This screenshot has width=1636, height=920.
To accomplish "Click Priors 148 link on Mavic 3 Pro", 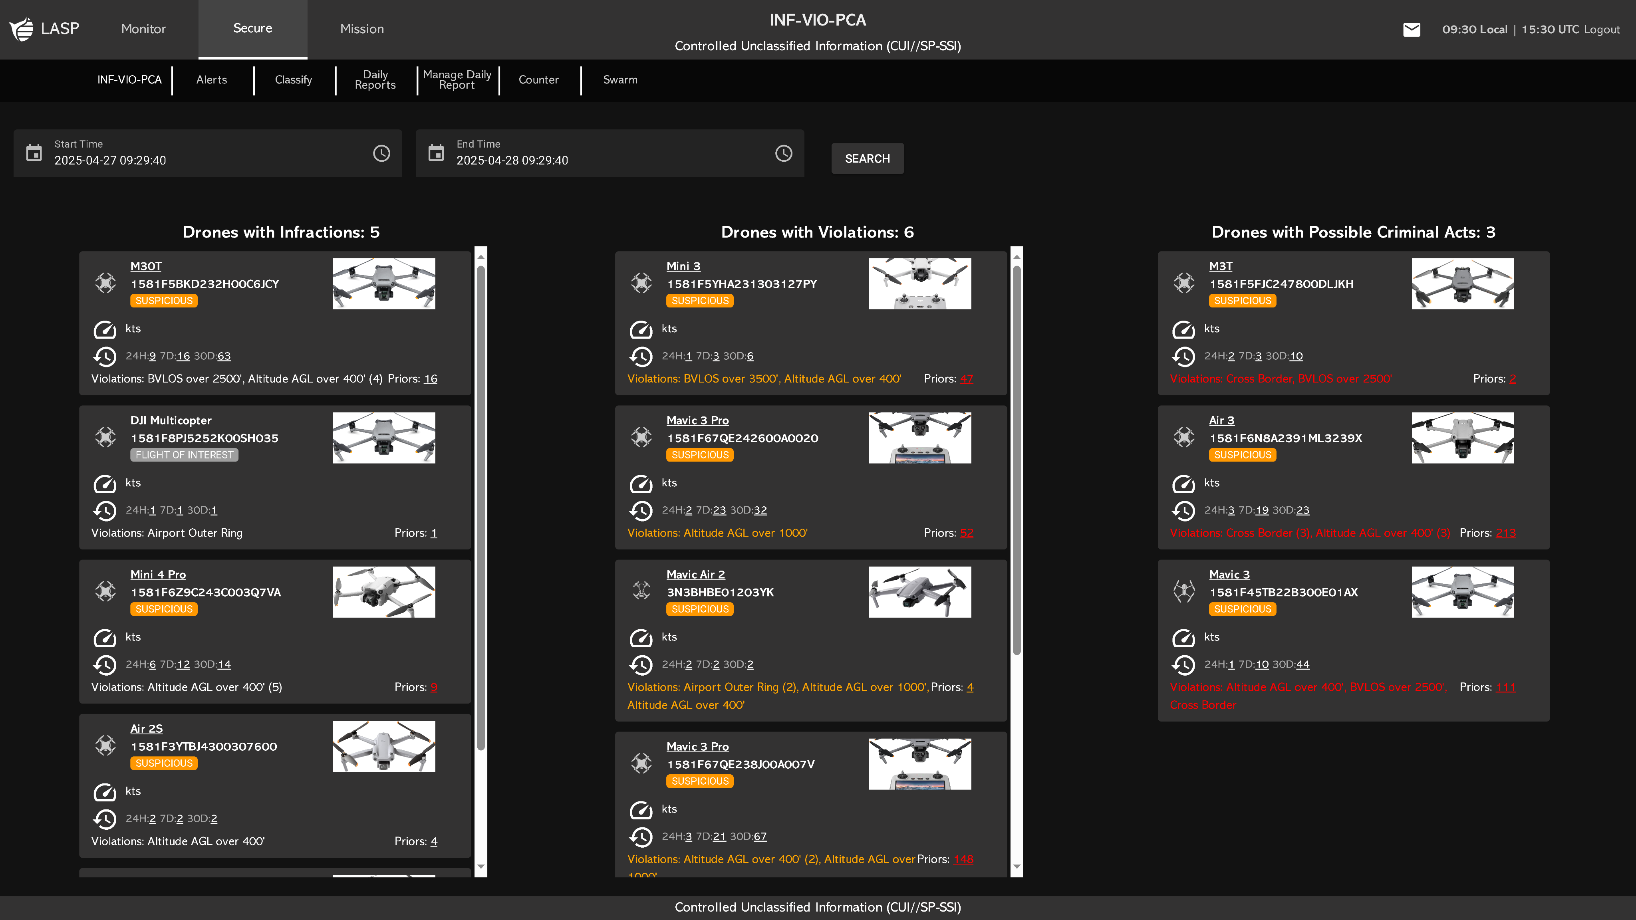I will [963, 860].
